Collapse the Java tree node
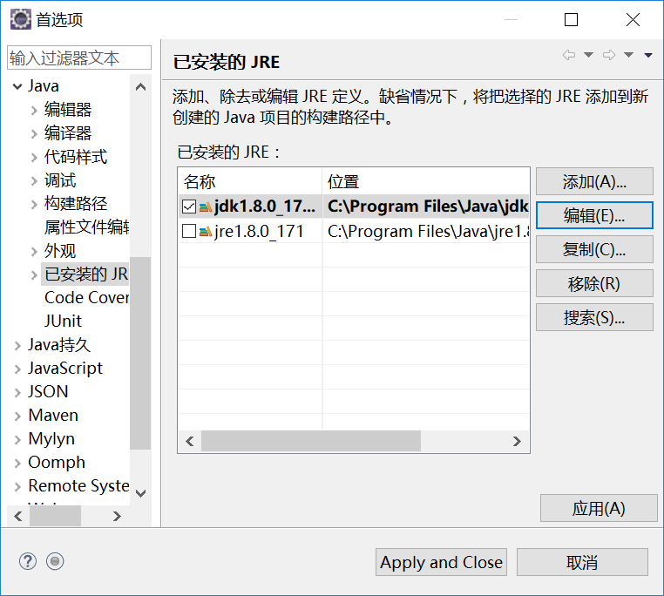This screenshot has height=596, width=664. (x=17, y=87)
